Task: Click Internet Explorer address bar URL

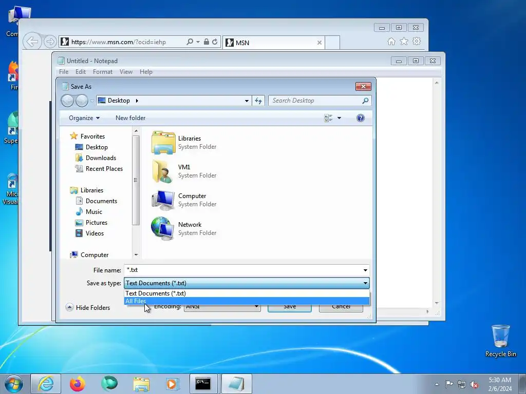Action: 119,42
